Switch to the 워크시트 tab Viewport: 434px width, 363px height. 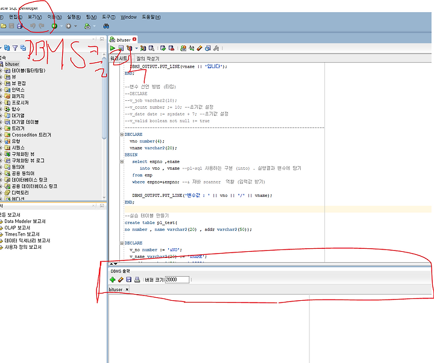click(x=119, y=58)
